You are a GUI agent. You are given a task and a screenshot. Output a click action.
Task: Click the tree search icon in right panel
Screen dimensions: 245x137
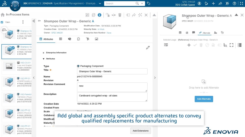click(225, 45)
